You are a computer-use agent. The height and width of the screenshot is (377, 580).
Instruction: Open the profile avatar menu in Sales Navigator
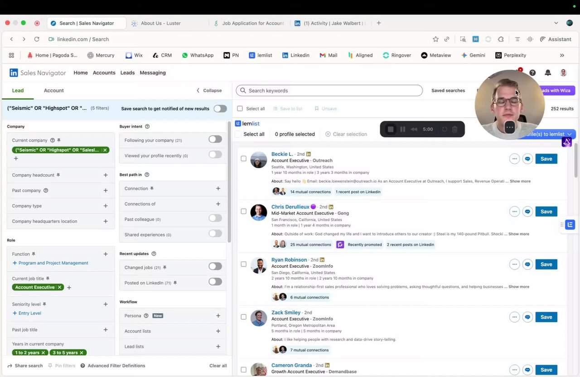(563, 72)
